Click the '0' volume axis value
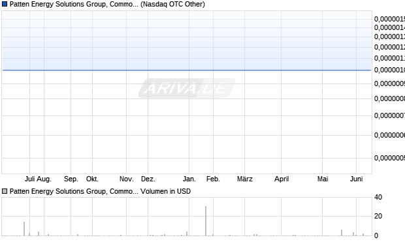Screen dimensions: 405x242 coord(376,235)
